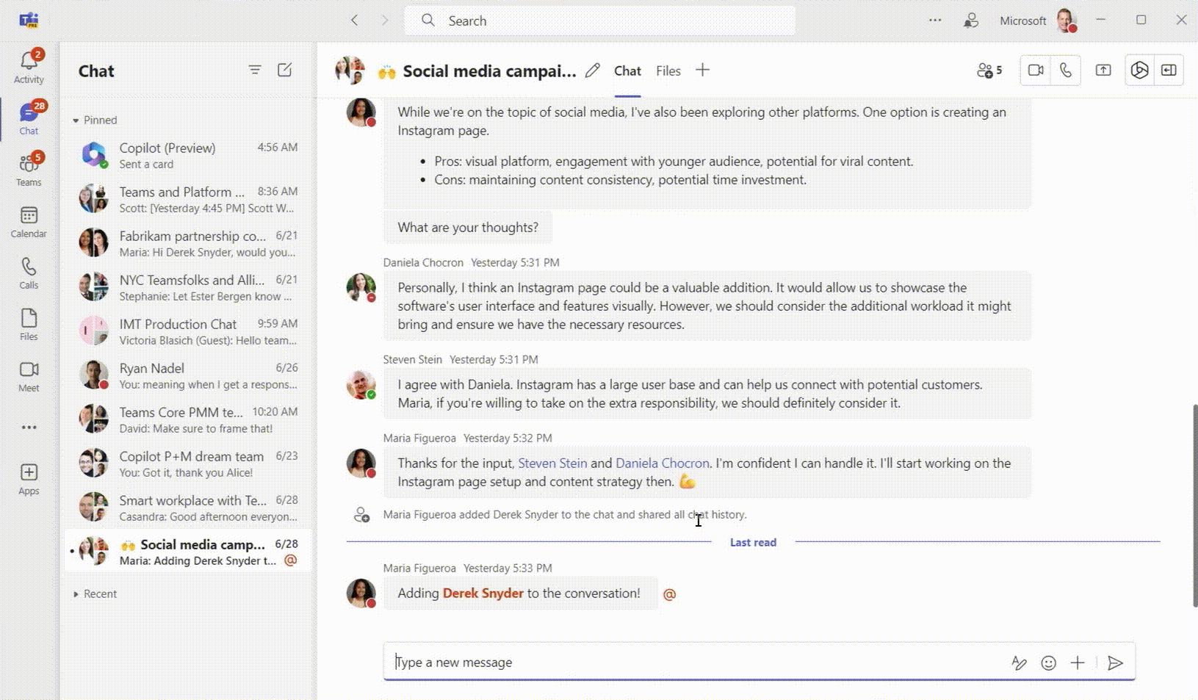Select the Chat tab of the conversation

[627, 71]
